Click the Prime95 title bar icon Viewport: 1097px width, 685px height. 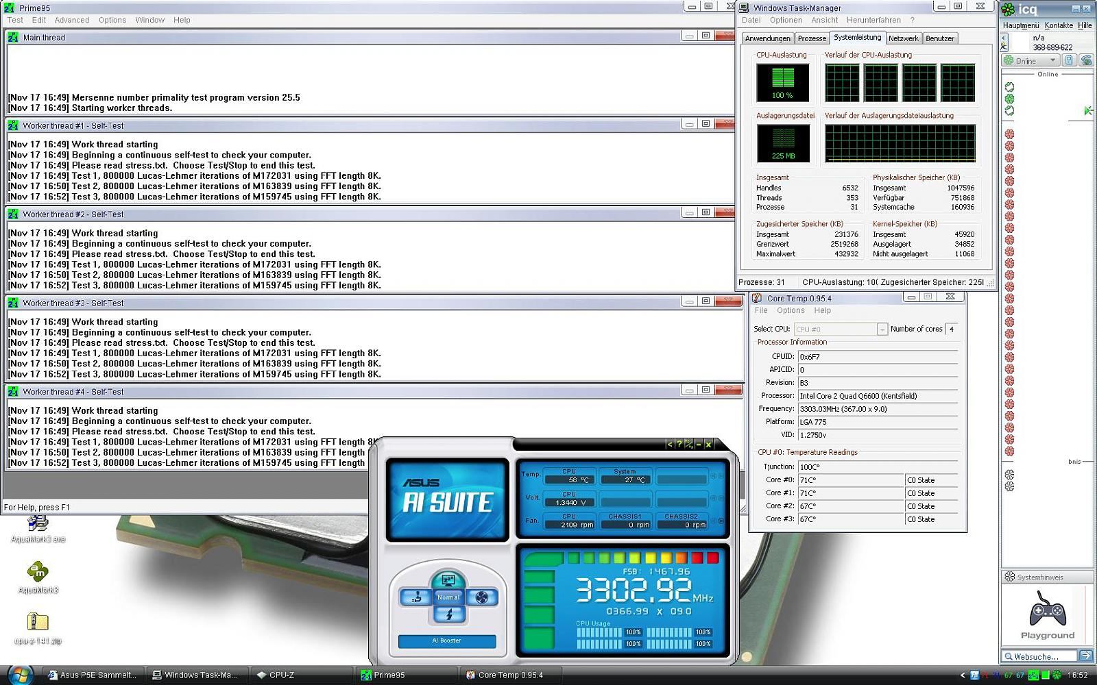point(10,8)
